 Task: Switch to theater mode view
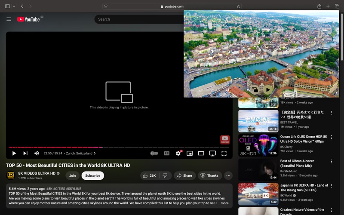[201, 154]
